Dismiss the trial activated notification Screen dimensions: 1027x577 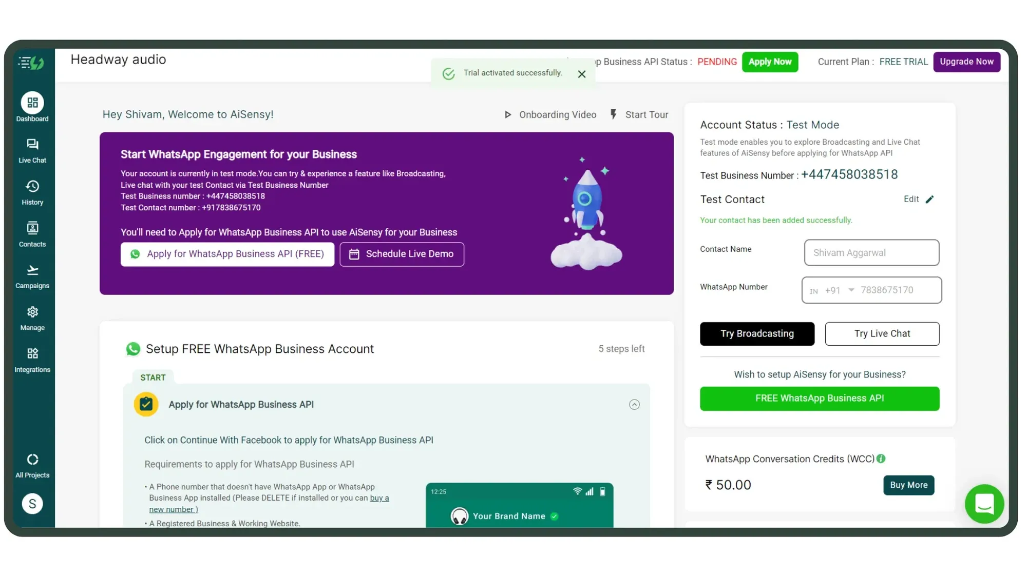(581, 72)
